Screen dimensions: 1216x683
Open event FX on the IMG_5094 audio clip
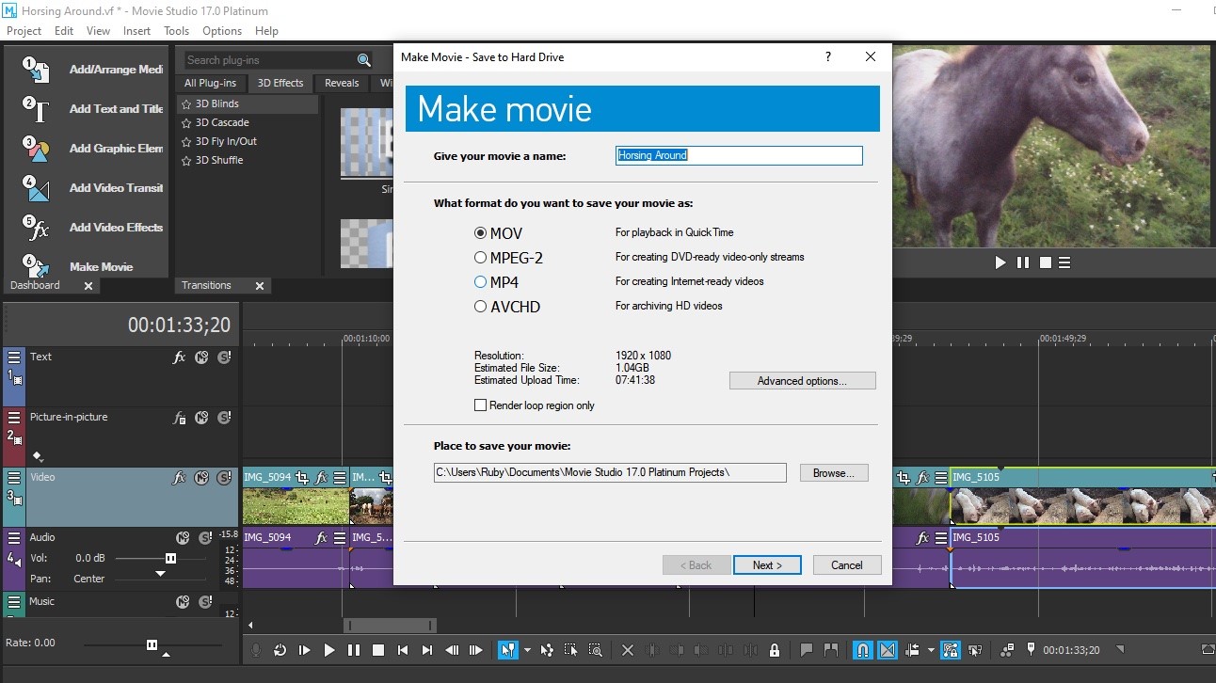[x=321, y=538]
